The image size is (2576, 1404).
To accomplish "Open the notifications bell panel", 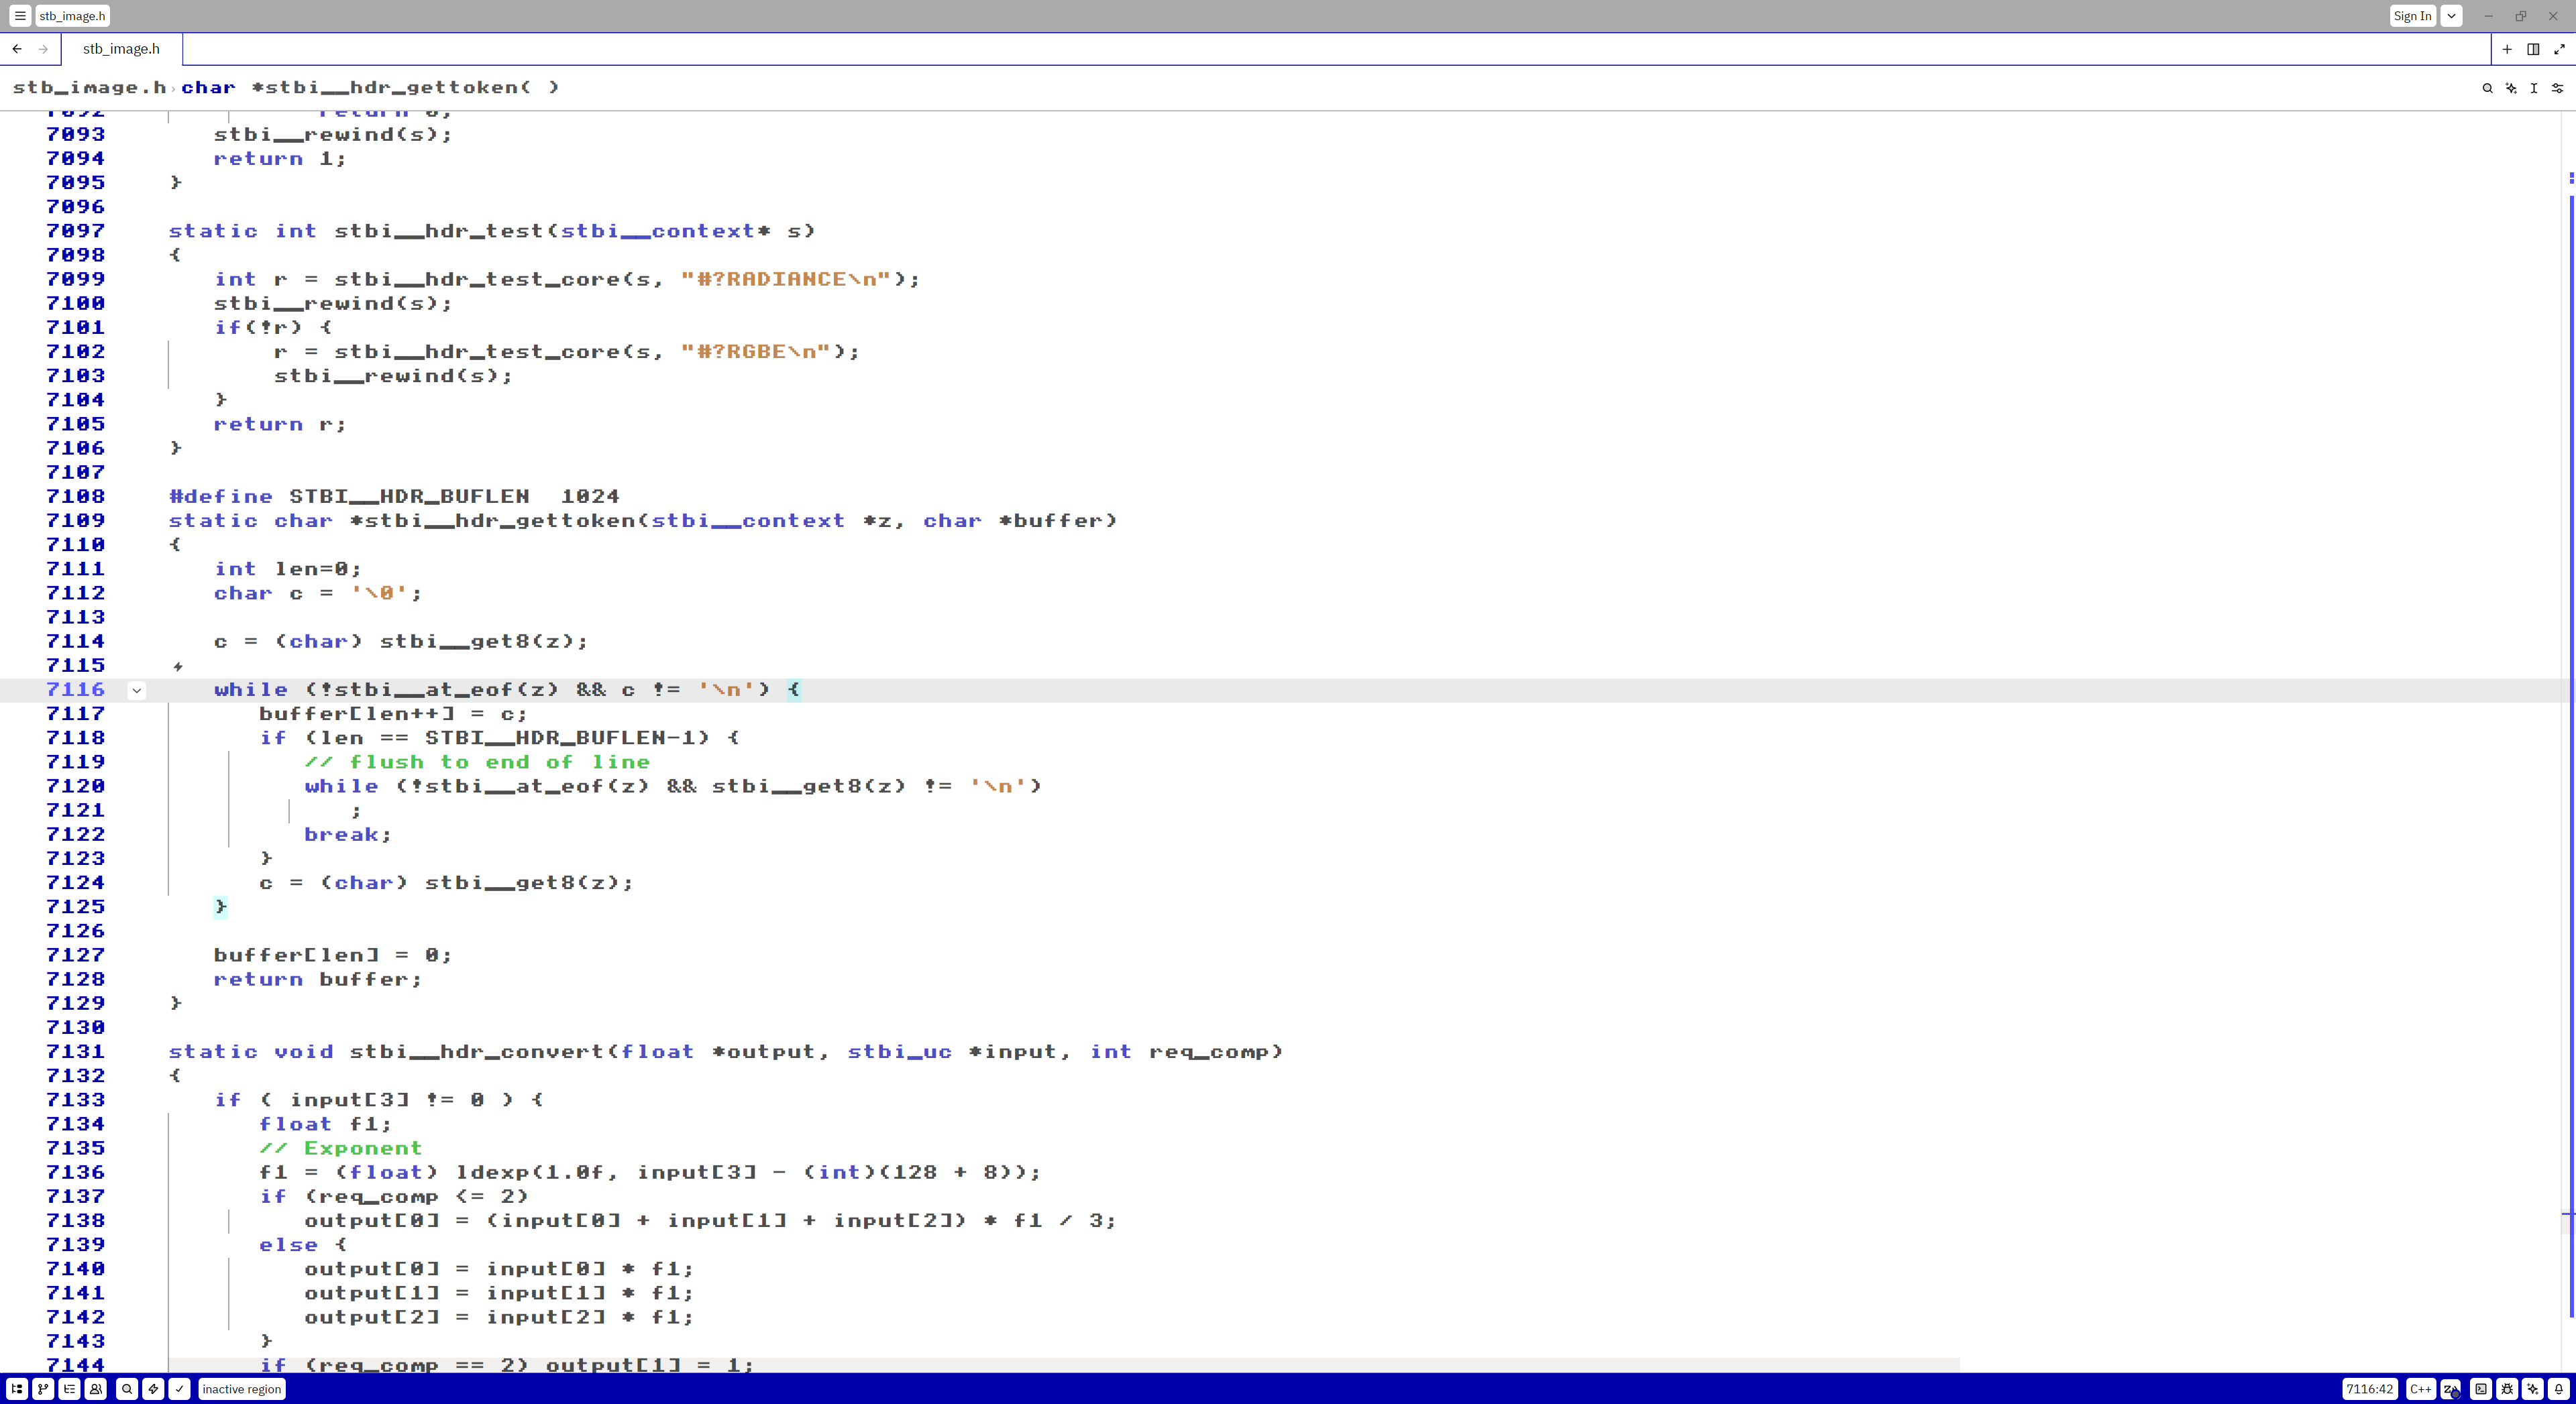I will coord(2559,1388).
